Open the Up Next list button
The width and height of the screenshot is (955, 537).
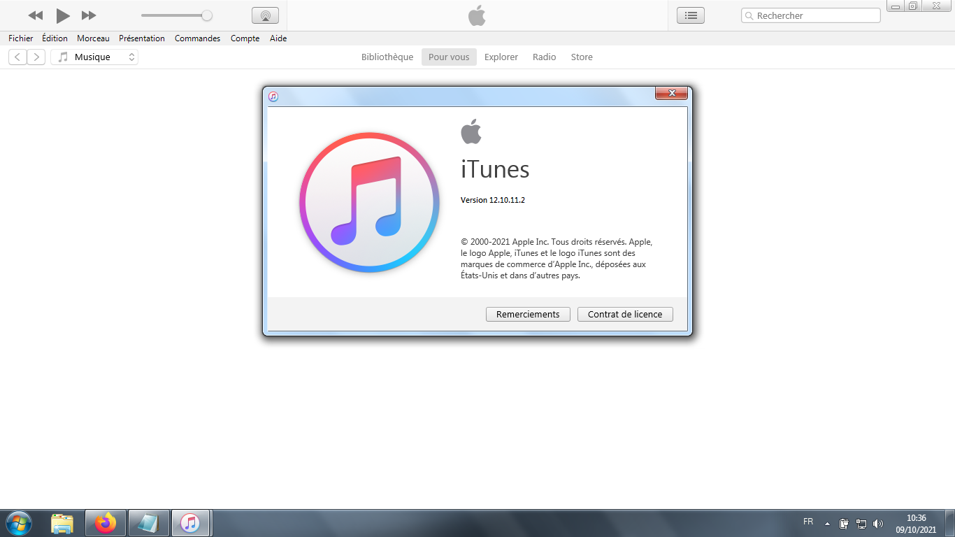click(691, 15)
